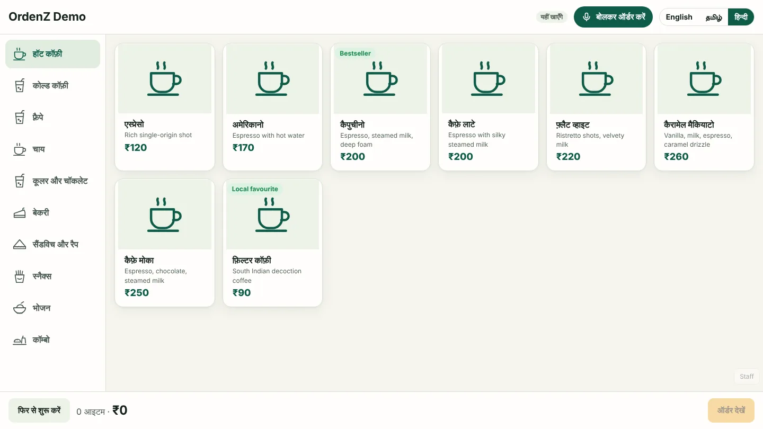Switch language to English
The width and height of the screenshot is (763, 429).
pos(679,17)
